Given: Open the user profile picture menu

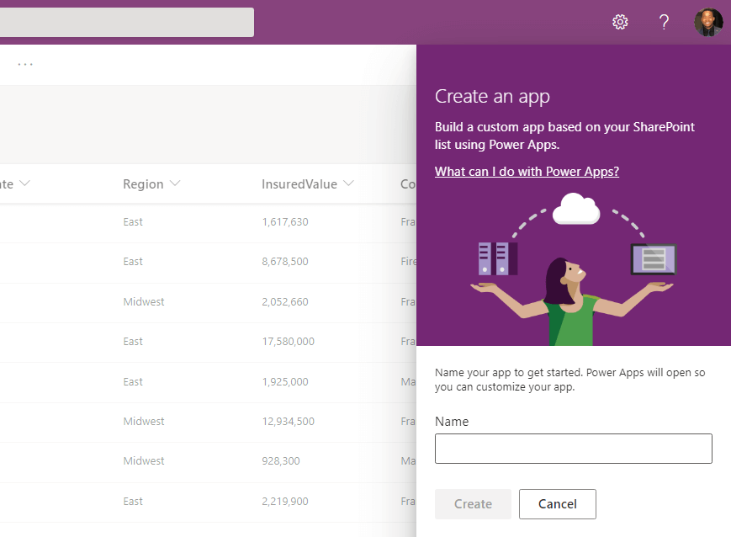Looking at the screenshot, I should pos(708,22).
